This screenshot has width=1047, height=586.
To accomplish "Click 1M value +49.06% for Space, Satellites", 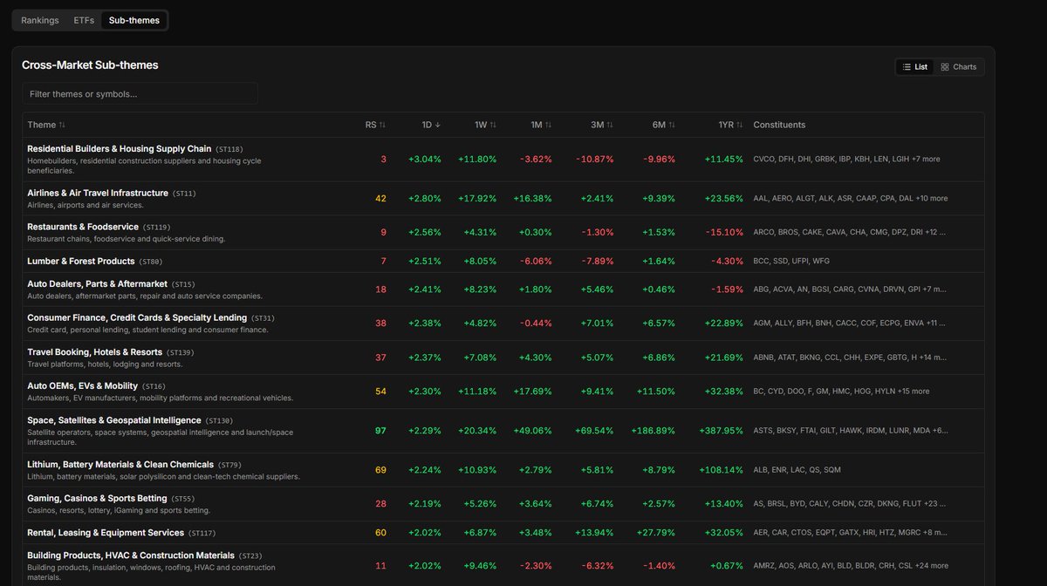I will (533, 431).
